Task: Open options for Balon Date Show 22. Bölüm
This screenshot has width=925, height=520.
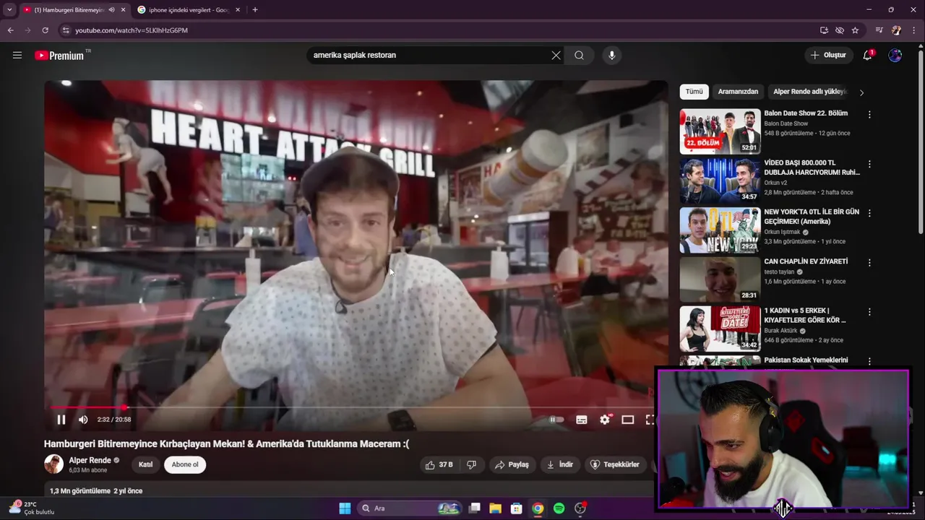Action: tap(869, 115)
